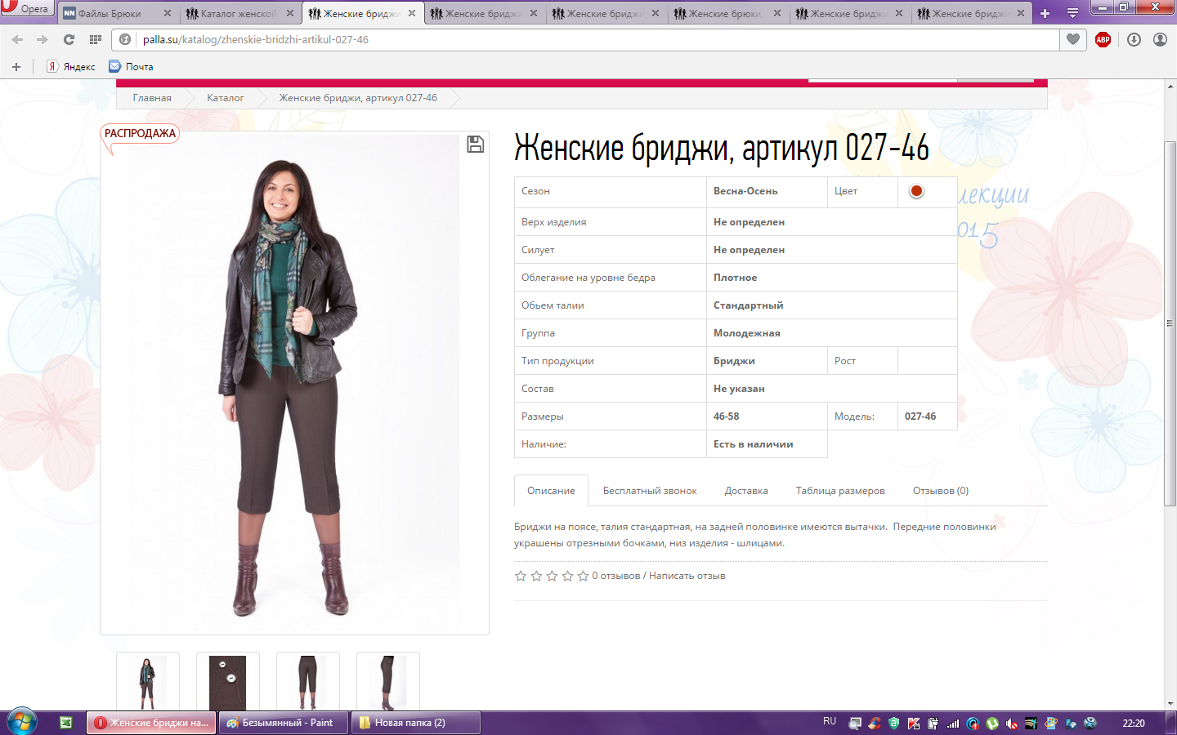Viewport: 1177px width, 735px height.
Task: Open Excel from the taskbar
Action: pyautogui.click(x=66, y=723)
